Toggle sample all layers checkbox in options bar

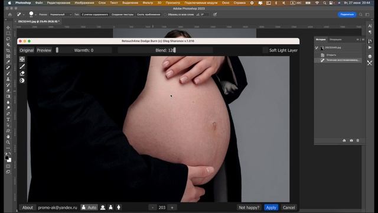165,14
